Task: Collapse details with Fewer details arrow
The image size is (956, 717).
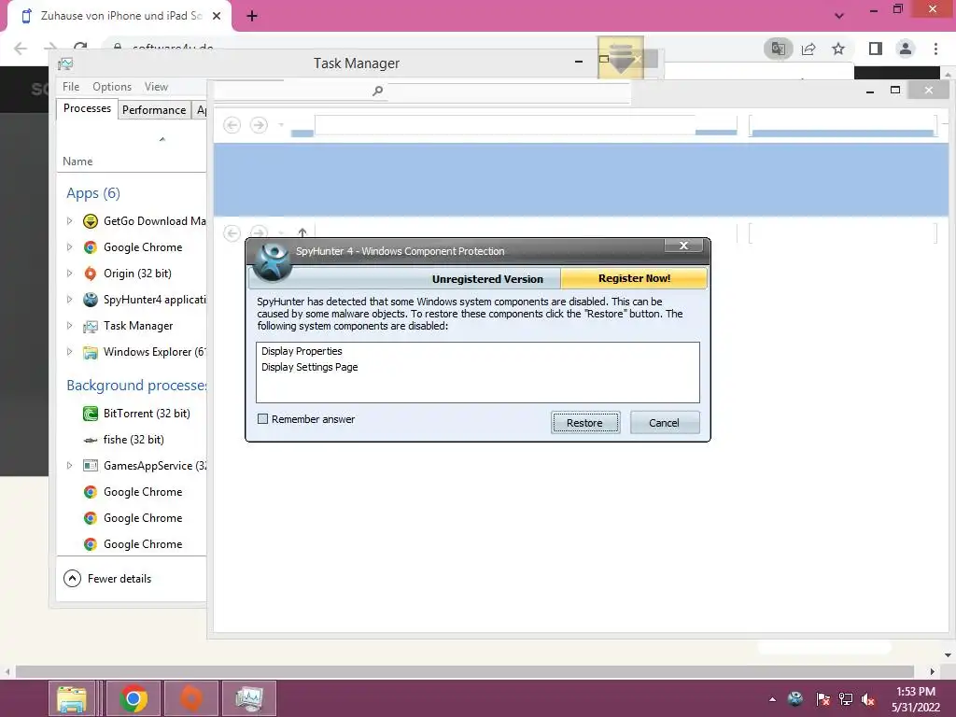Action: (72, 579)
